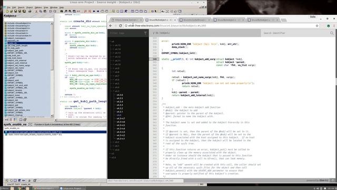The height and width of the screenshot is (190, 337).
Task: Click the browser Reload button
Action: click(121, 26)
